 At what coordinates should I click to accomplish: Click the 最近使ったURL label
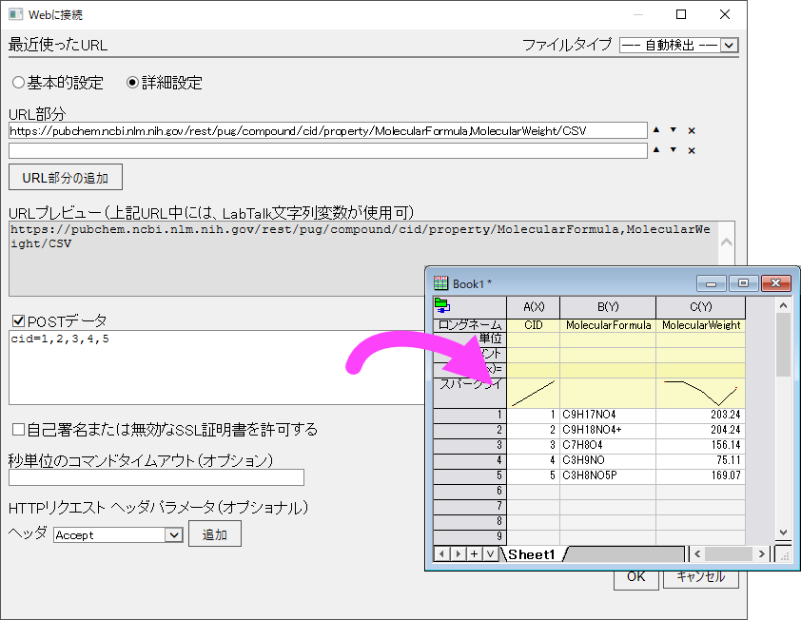pyautogui.click(x=58, y=45)
